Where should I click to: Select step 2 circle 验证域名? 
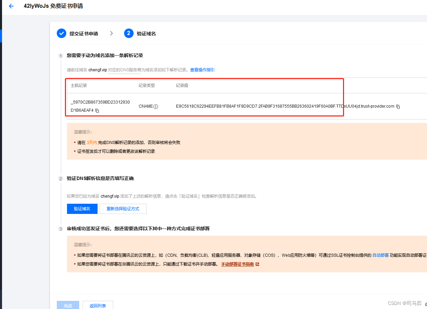pos(129,33)
